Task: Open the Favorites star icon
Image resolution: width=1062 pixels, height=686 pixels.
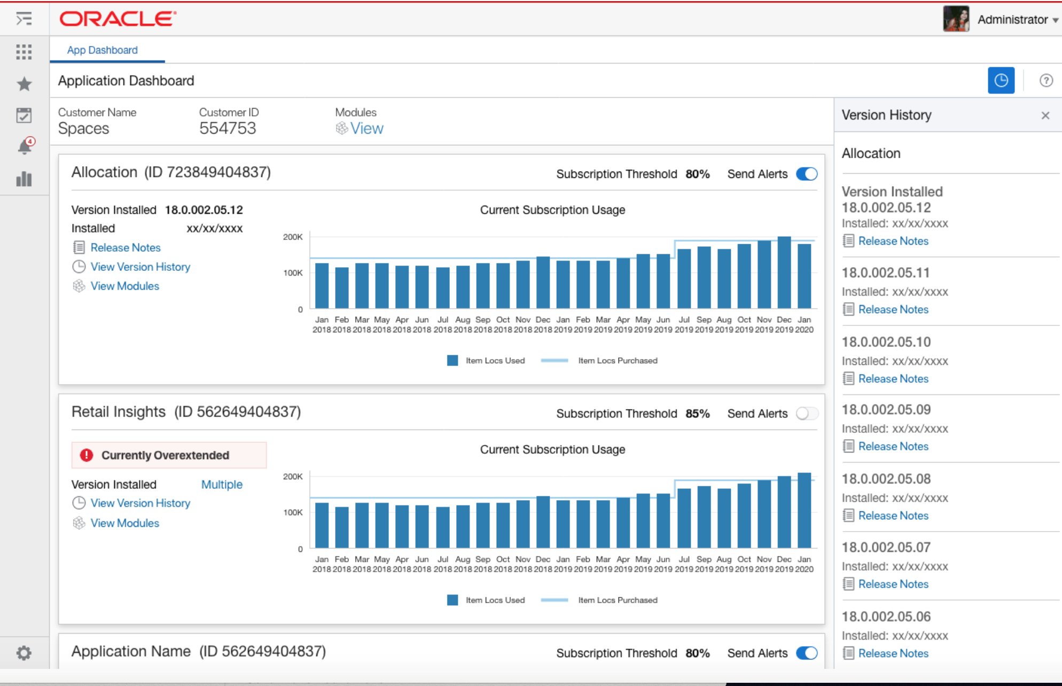Action: point(24,83)
